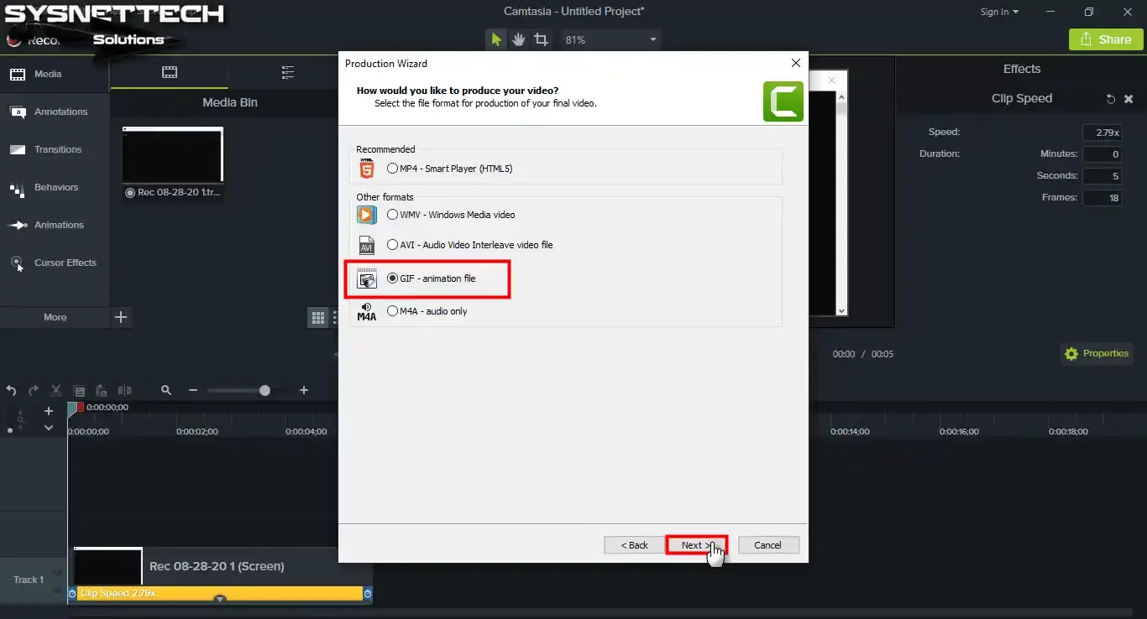Image resolution: width=1147 pixels, height=619 pixels.
Task: Click the Split clip icon
Action: pyautogui.click(x=124, y=391)
